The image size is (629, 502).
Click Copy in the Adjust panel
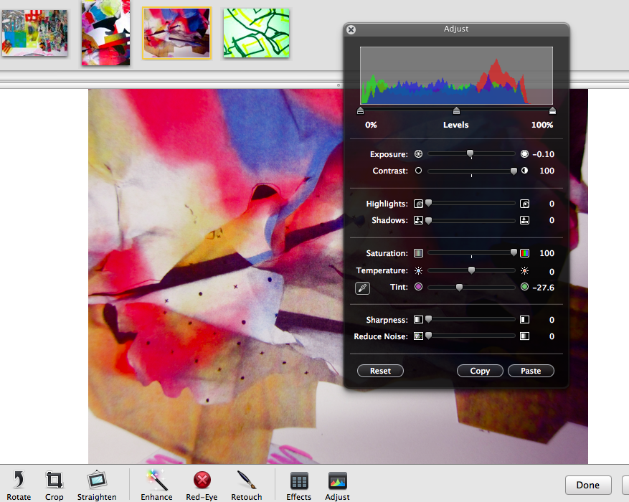[480, 371]
